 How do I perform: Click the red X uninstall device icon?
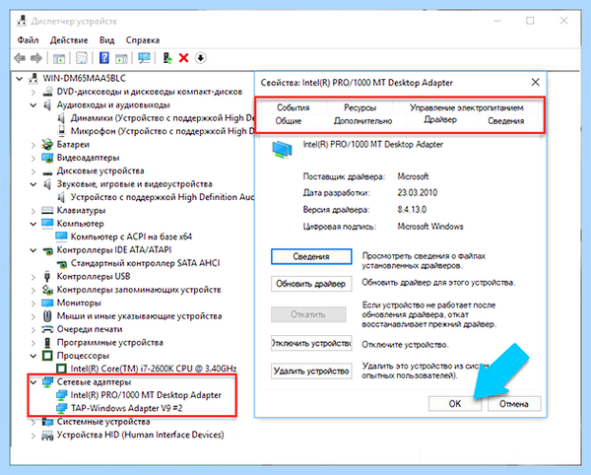pos(183,58)
